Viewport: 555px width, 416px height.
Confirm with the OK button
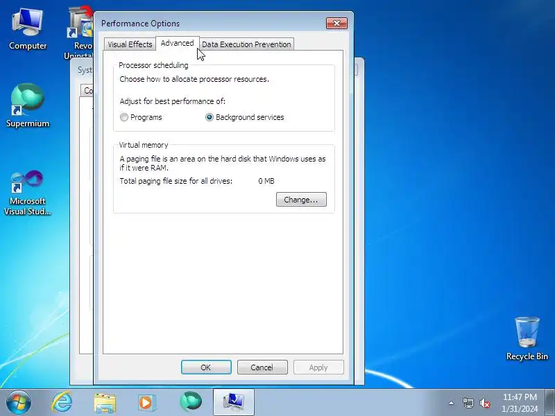206,367
